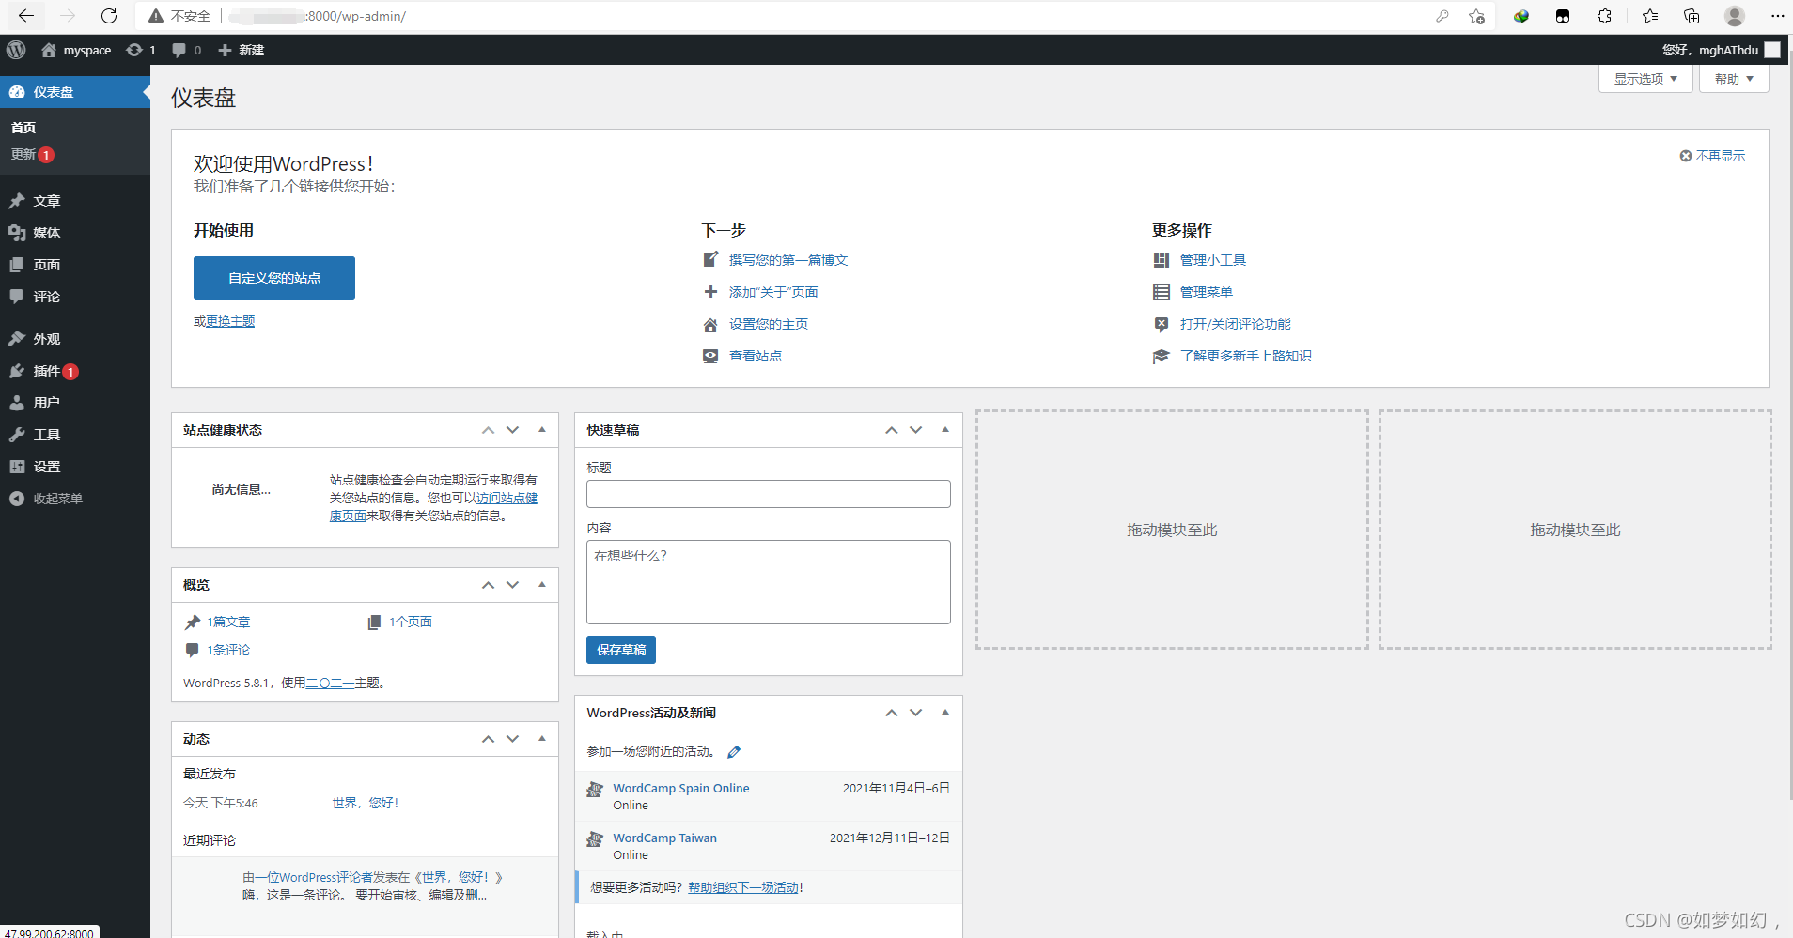Image resolution: width=1793 pixels, height=938 pixels.
Task: Collapse sidebar with 收起菜单
Action: tap(75, 499)
